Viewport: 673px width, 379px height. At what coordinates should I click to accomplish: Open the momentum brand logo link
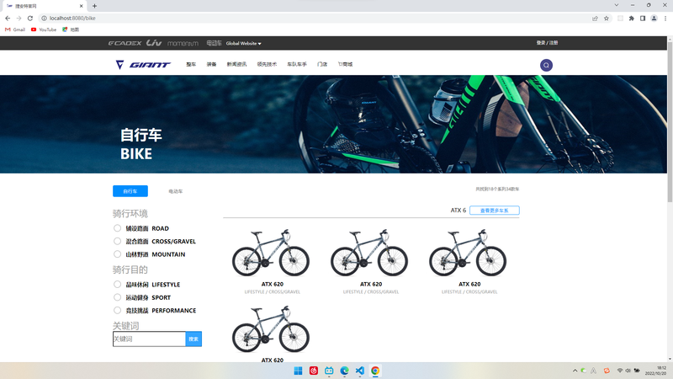click(x=183, y=44)
